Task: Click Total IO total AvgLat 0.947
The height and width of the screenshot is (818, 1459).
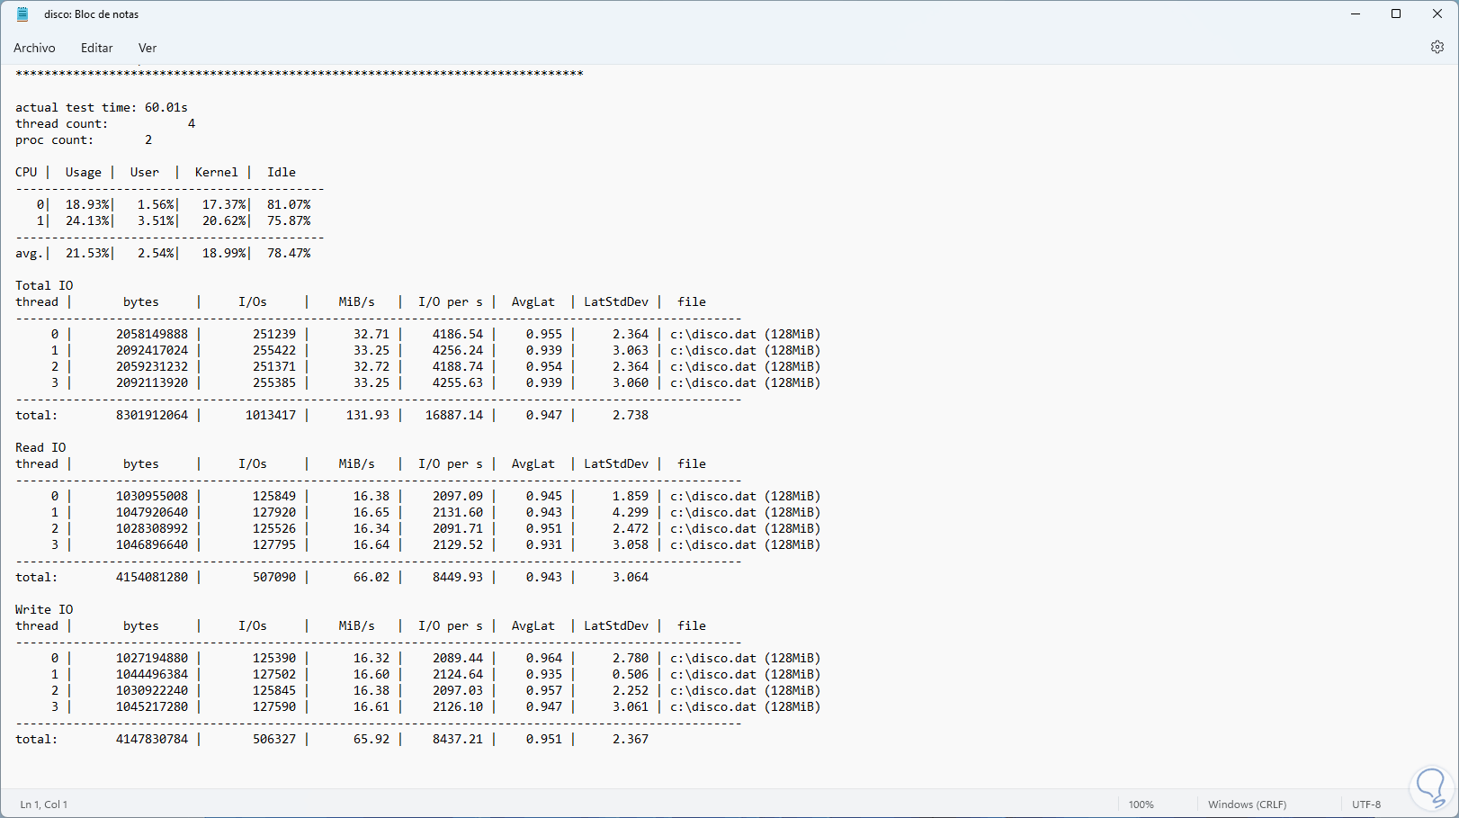Action: (x=544, y=415)
